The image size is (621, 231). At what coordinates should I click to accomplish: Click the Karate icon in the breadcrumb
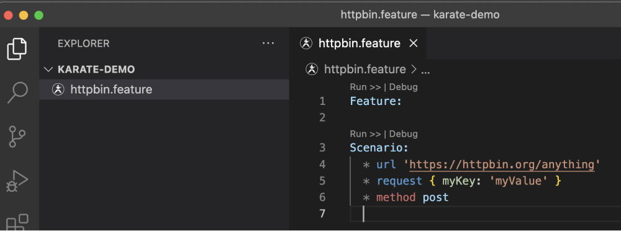[312, 70]
